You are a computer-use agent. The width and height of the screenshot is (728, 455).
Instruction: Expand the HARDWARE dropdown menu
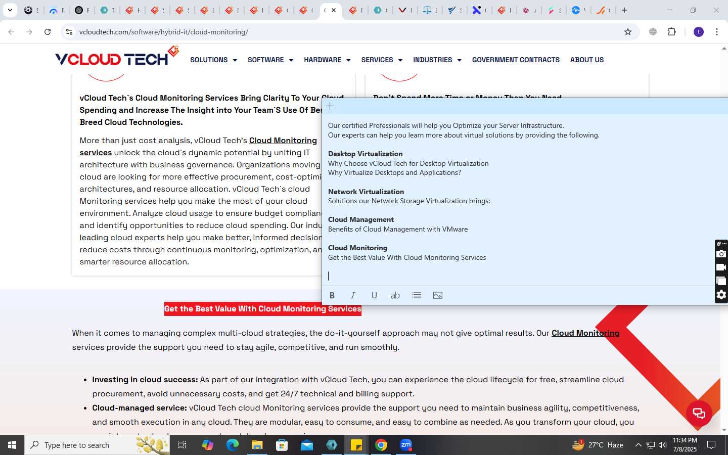click(327, 60)
